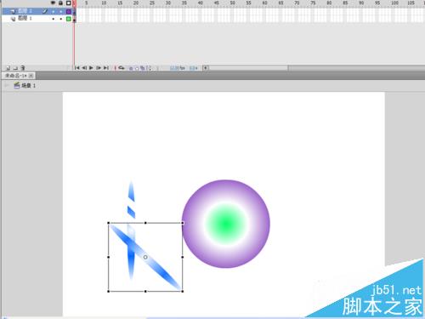Select the upper blue petal fragment shape
Screen dimensions: 425x319
tap(131, 191)
